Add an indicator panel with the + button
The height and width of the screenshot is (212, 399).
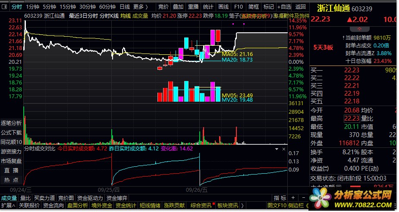[x=293, y=198]
